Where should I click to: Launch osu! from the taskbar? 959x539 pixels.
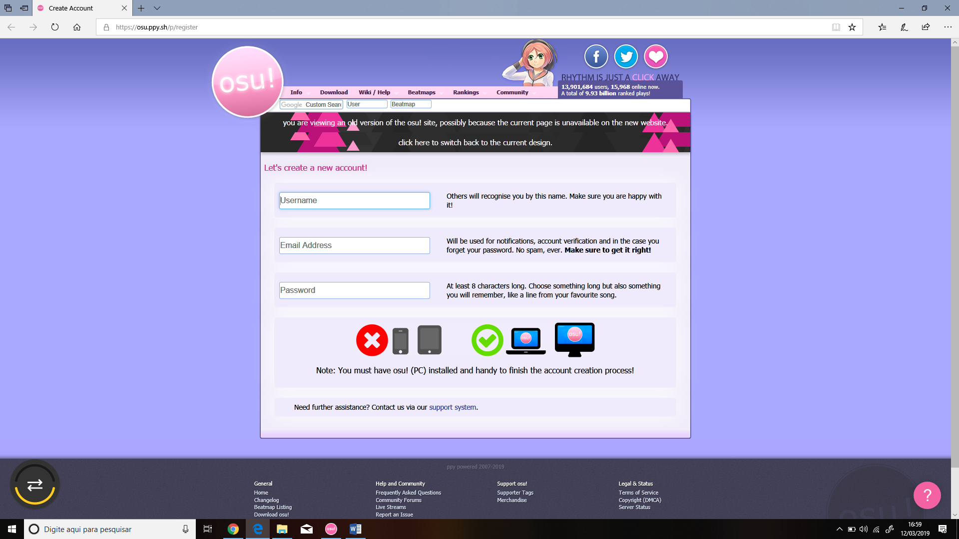coord(331,529)
